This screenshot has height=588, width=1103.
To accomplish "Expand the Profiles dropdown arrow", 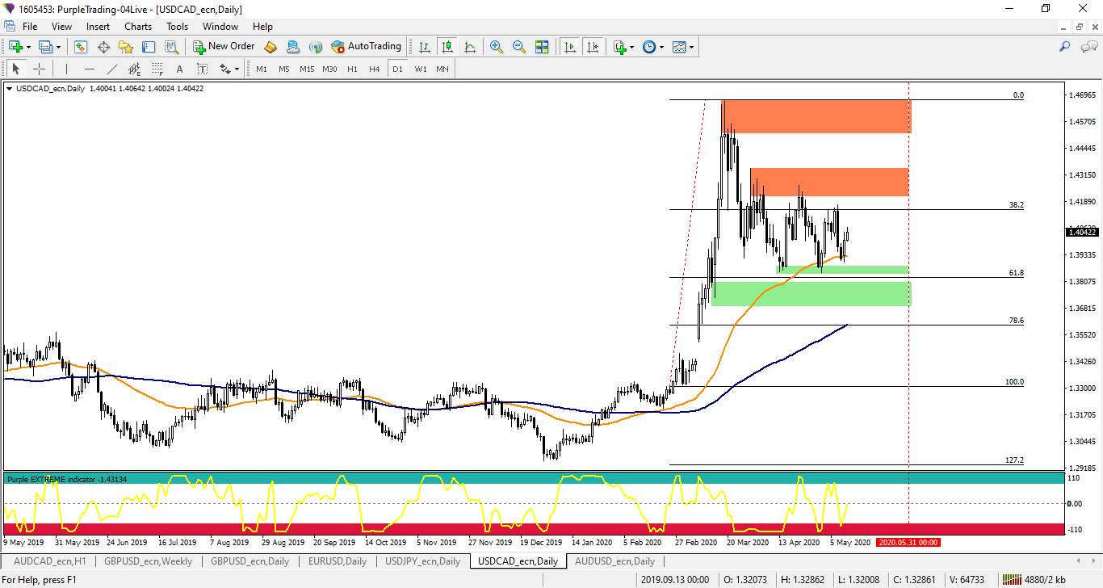I will tap(59, 47).
